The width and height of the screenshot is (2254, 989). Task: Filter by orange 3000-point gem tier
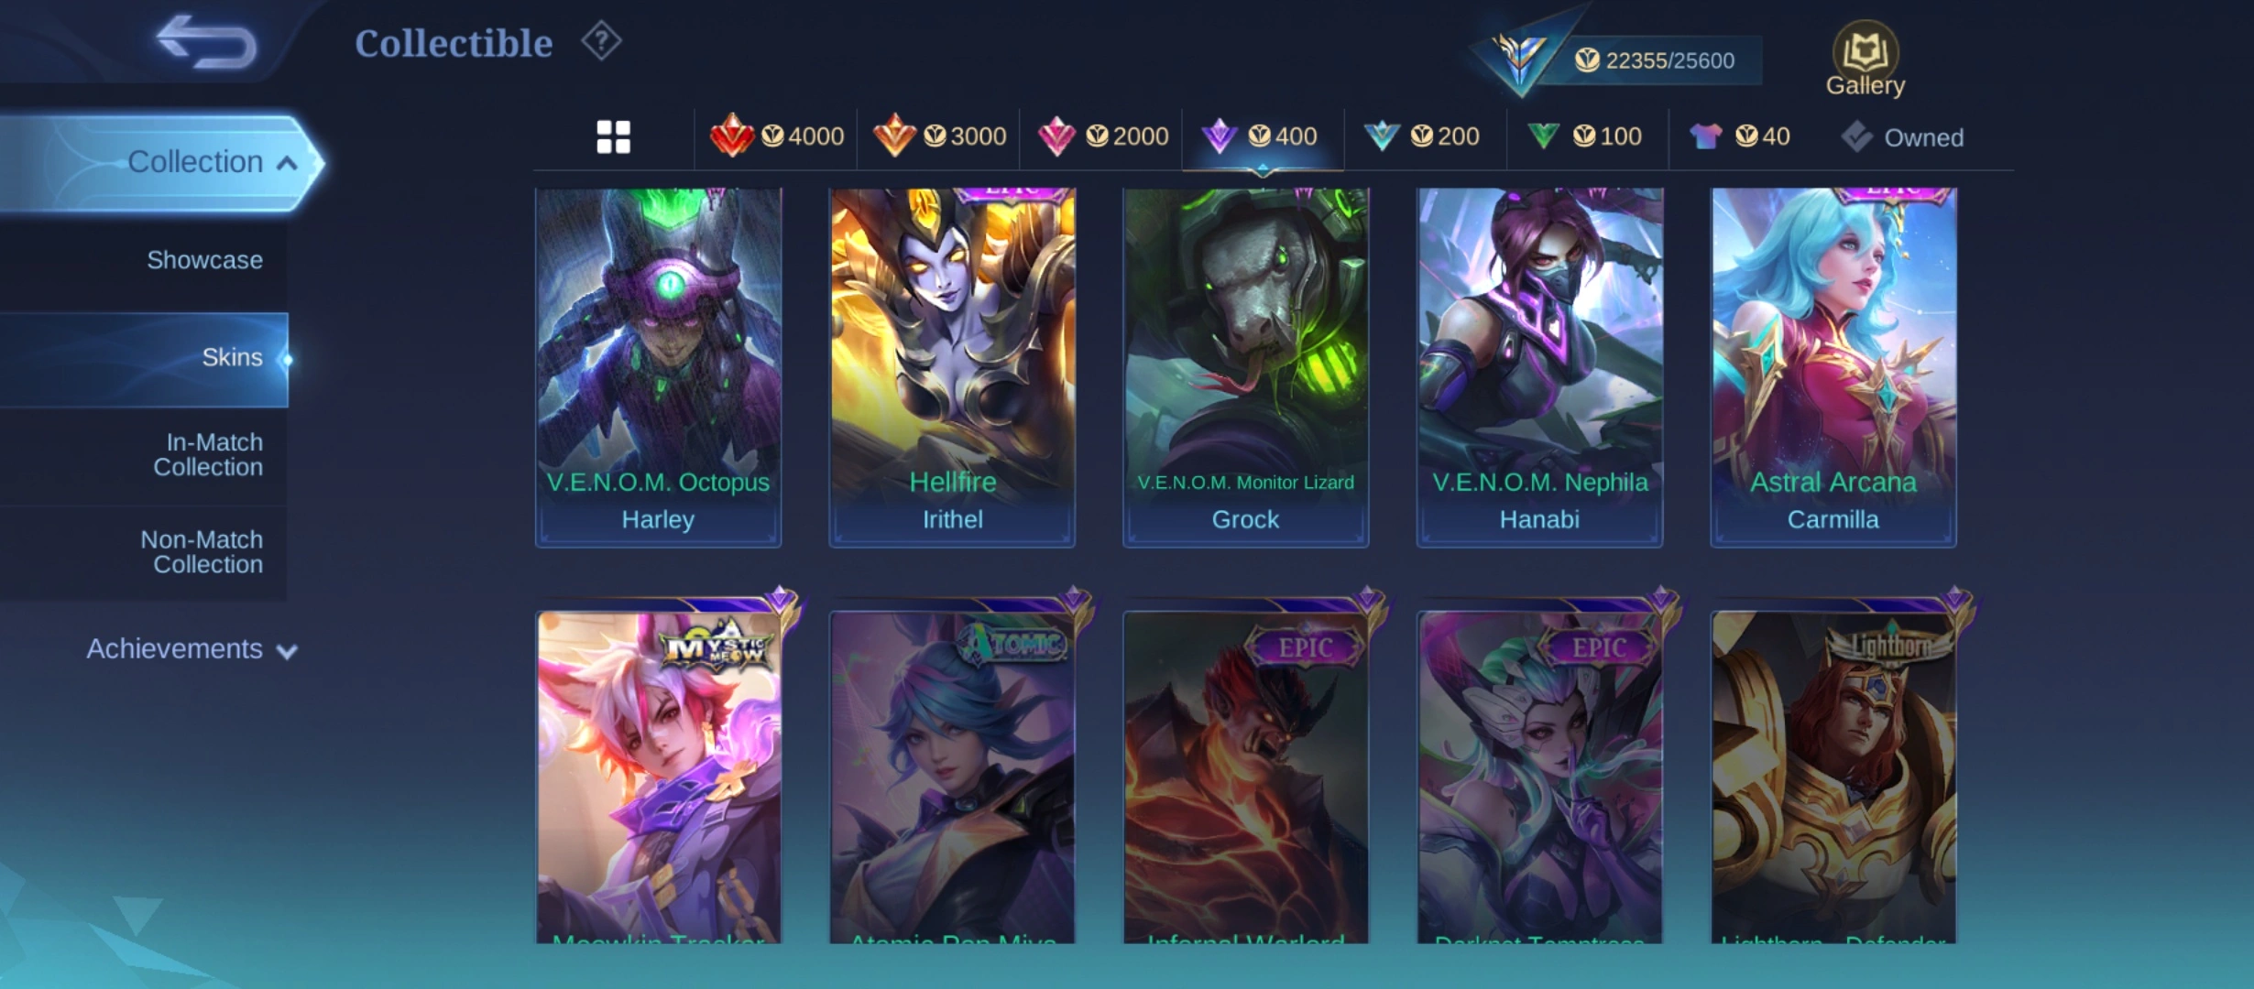click(939, 136)
